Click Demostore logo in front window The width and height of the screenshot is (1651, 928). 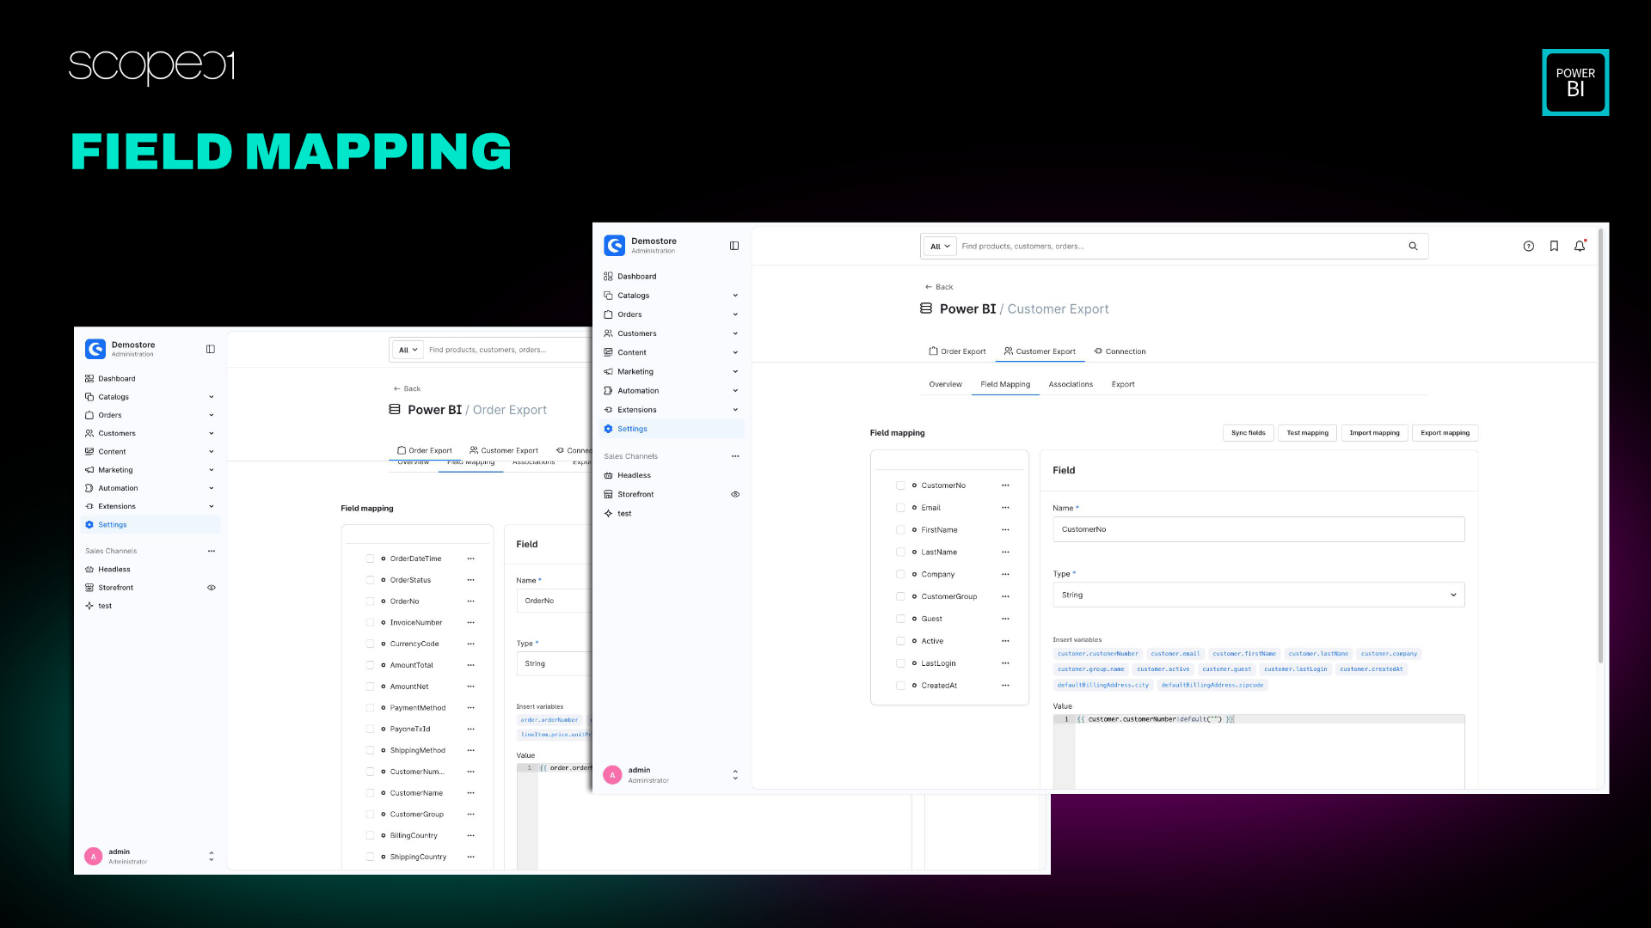pos(615,246)
